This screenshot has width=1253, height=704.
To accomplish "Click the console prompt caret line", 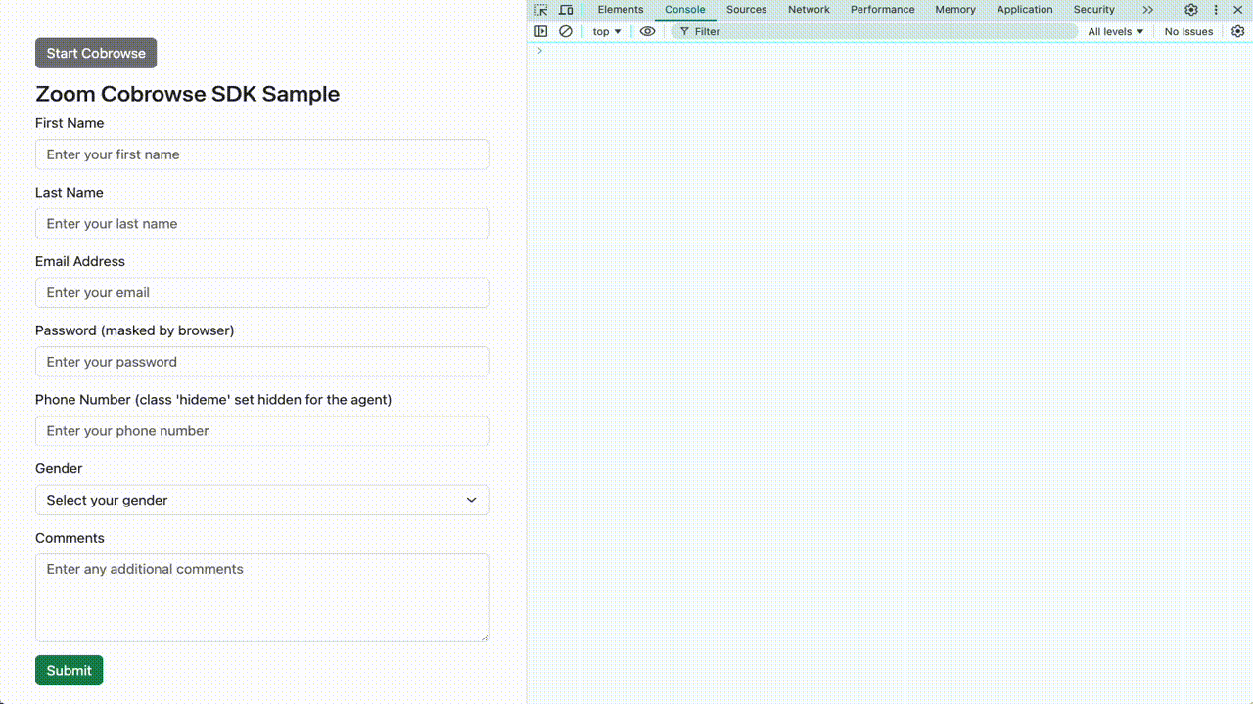I will coord(890,51).
